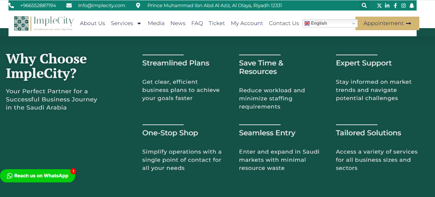The image size is (435, 197).
Task: Click the phone icon in top bar
Action: click(11, 5)
